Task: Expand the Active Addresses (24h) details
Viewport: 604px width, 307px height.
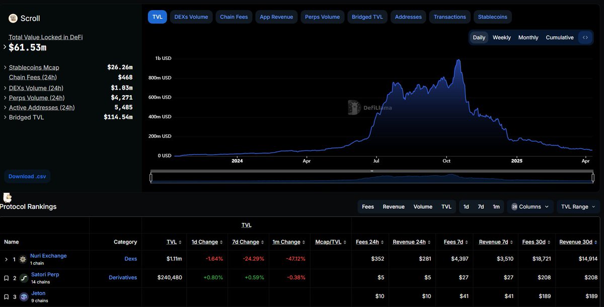Action: point(5,108)
